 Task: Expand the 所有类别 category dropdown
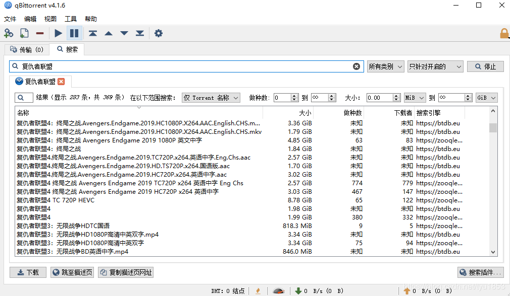tap(386, 66)
